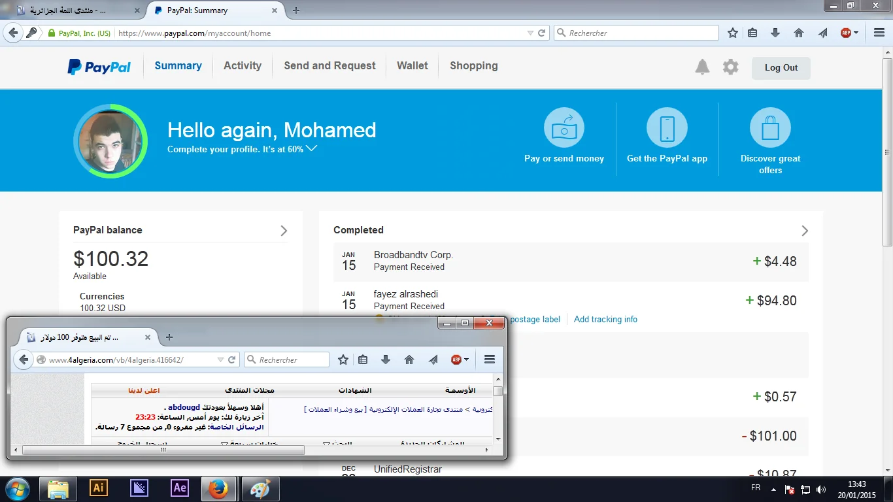Screen dimensions: 893x502
Task: Click the profile photo thumbnail
Action: coord(110,141)
